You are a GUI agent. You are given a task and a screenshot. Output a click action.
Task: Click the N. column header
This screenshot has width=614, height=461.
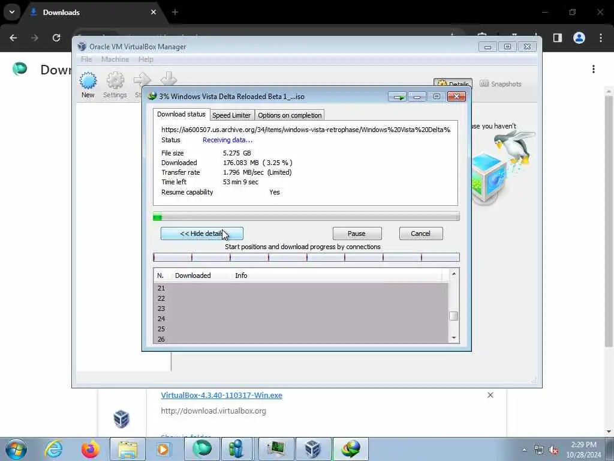160,276
